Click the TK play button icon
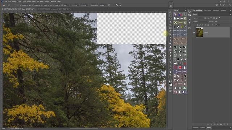232x130 pixels. (180, 92)
